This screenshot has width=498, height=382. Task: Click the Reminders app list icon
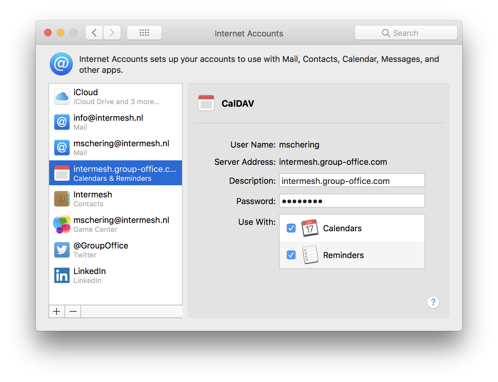click(x=310, y=255)
